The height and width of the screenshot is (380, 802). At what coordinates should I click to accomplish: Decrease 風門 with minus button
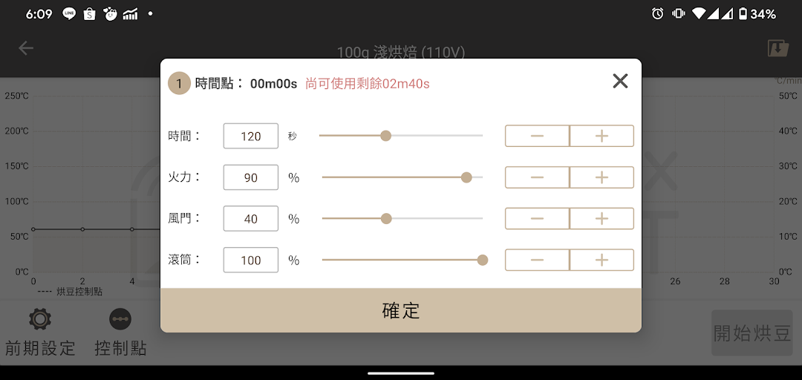tap(537, 218)
